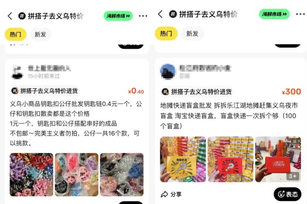Open 拼搭子去义乌特价进货 tag on keychain post
307x204 pixels.
(x=45, y=91)
